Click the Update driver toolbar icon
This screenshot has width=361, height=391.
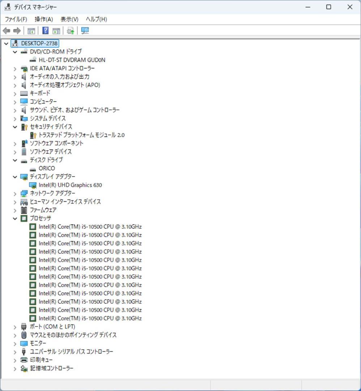click(x=70, y=31)
